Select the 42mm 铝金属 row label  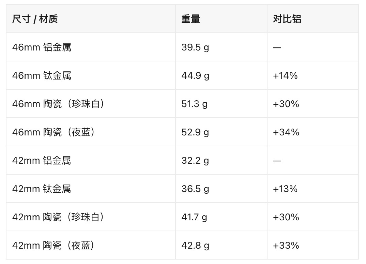point(42,161)
